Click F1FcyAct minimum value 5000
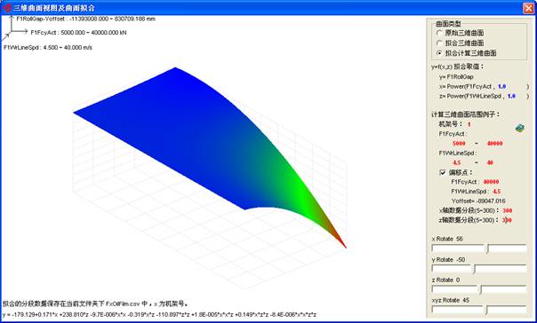 pos(459,144)
